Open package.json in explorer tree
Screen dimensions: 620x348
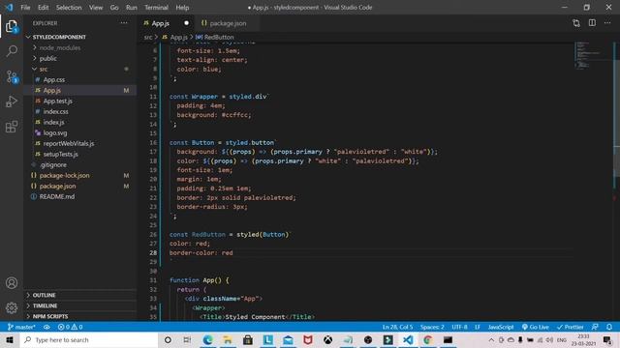tap(58, 187)
